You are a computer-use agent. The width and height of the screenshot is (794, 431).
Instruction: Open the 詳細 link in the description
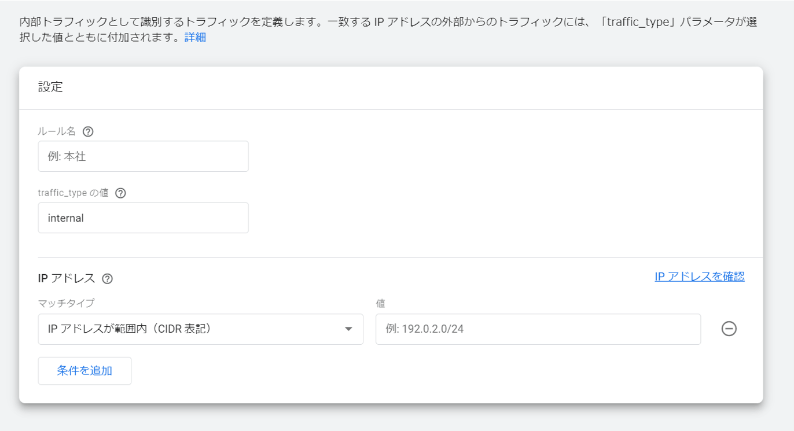click(x=195, y=38)
